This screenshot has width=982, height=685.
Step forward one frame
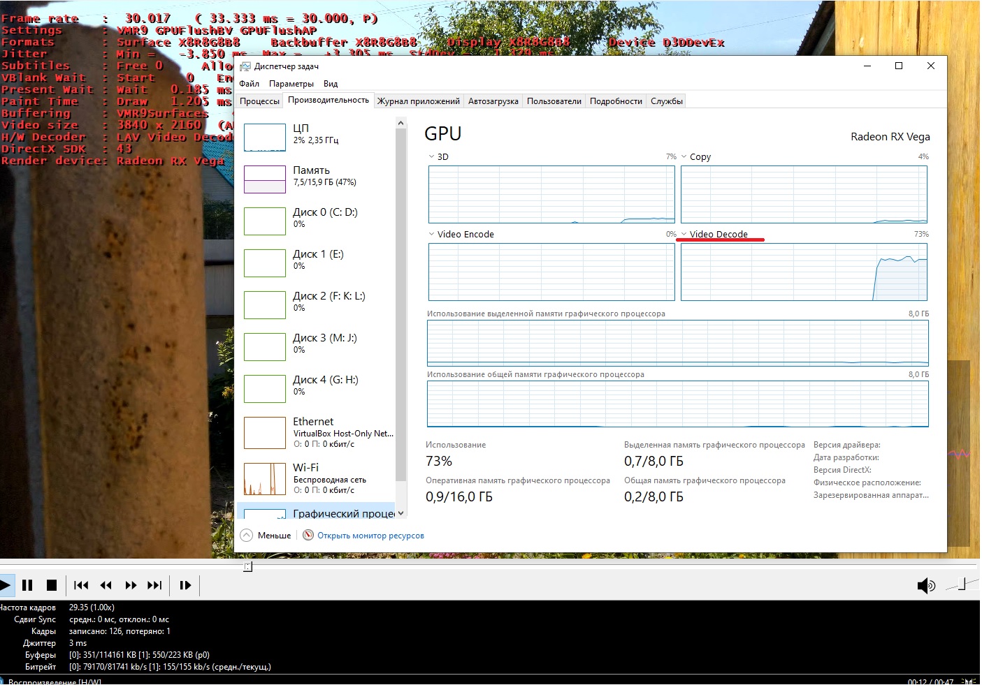(x=185, y=585)
